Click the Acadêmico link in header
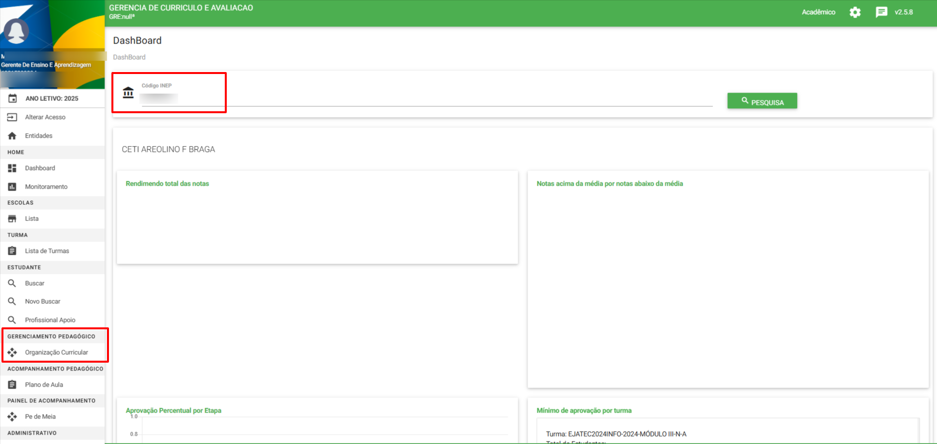 (818, 12)
